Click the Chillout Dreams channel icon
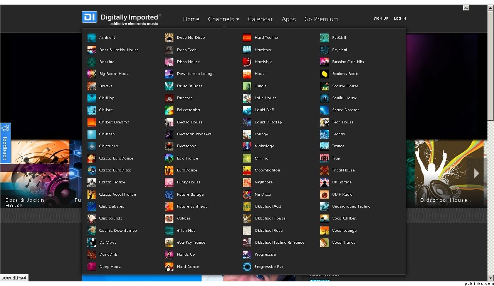 (92, 122)
